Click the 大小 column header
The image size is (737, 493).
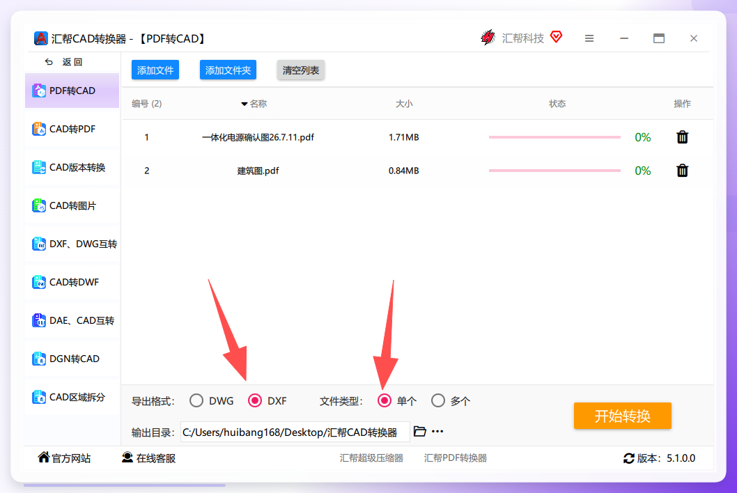click(404, 104)
